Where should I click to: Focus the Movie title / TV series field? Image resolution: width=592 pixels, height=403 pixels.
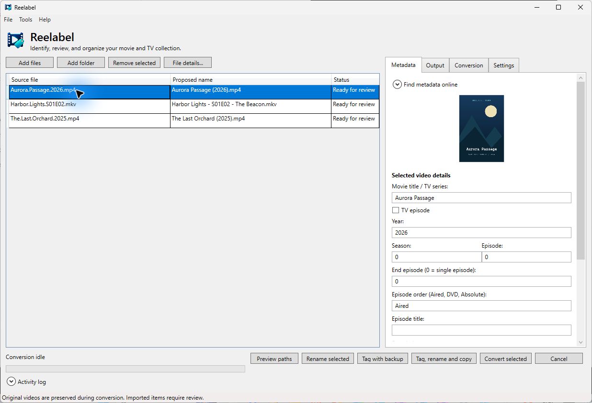point(481,198)
